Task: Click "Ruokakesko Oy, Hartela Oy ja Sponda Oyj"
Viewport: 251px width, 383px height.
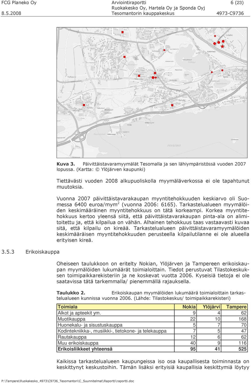Action: click(x=158, y=8)
